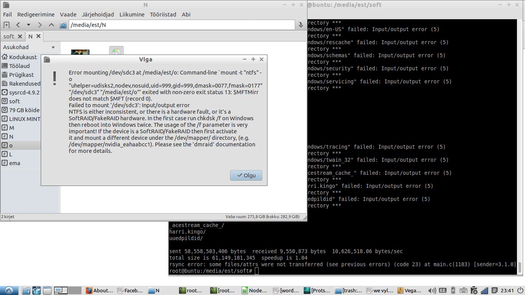This screenshot has width=525, height=295.
Task: Go to parent folder with up arrow
Action: click(x=52, y=25)
